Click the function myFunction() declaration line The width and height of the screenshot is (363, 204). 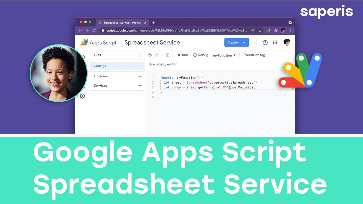[x=182, y=78]
